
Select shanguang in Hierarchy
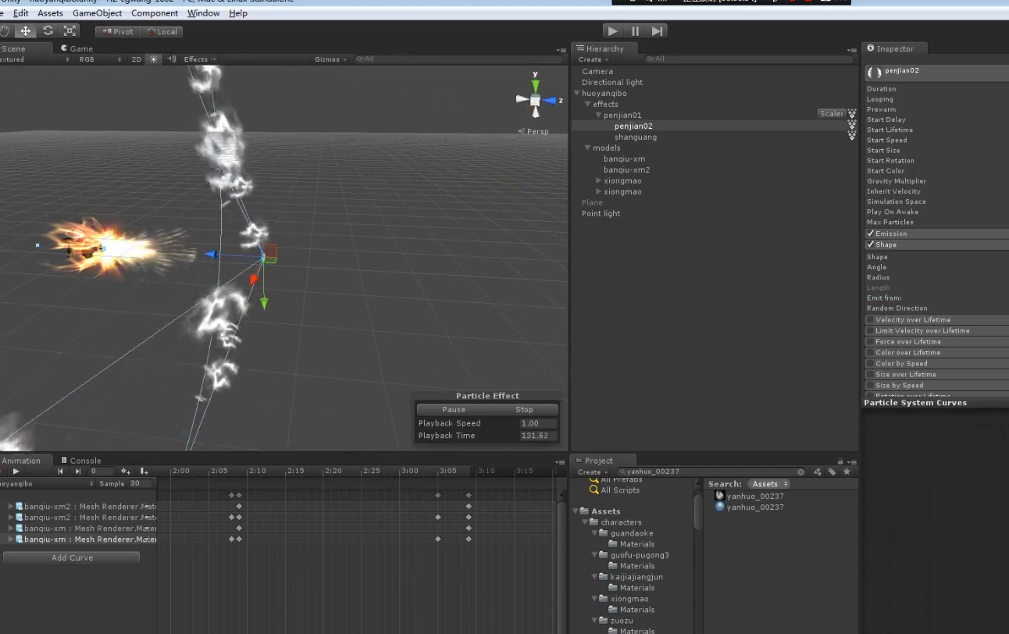click(635, 137)
